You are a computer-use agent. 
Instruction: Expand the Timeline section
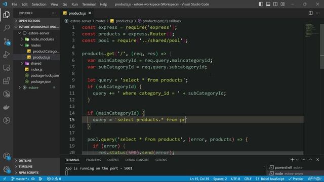click(x=37, y=166)
